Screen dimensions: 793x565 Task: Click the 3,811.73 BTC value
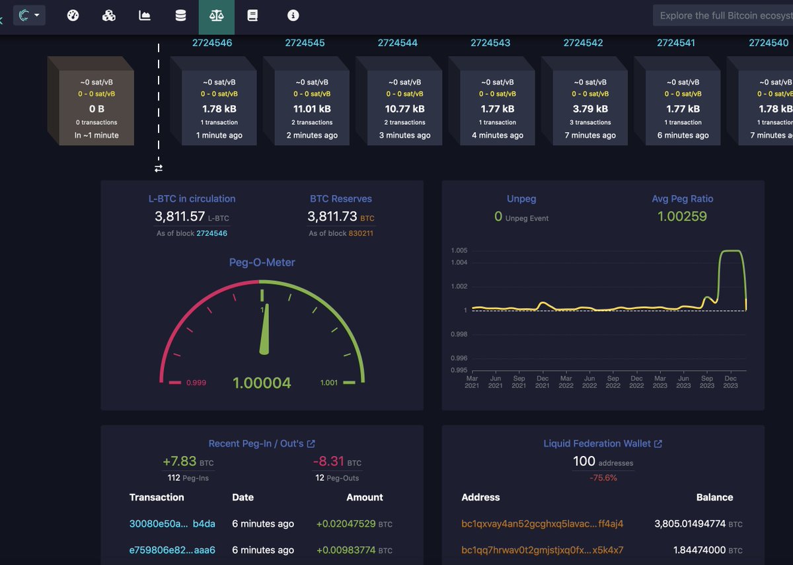click(341, 216)
